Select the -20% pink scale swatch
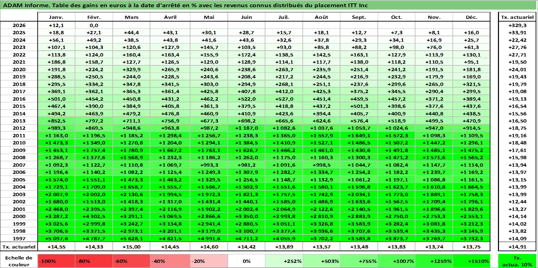Image resolution: width=538 pixels, height=268 pixels. pos(209,261)
